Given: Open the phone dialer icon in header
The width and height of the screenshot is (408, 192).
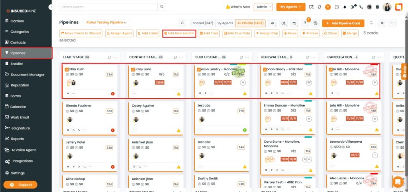Looking at the screenshot, I should coord(361,7).
